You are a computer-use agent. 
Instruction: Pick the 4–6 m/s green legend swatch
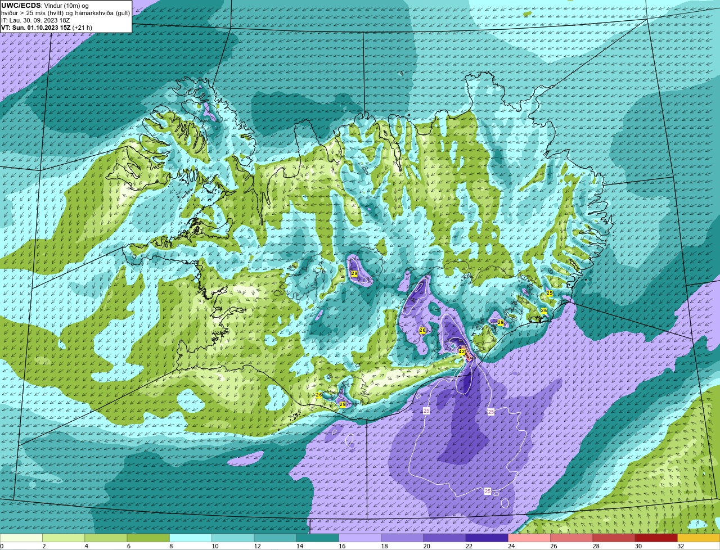(106, 538)
